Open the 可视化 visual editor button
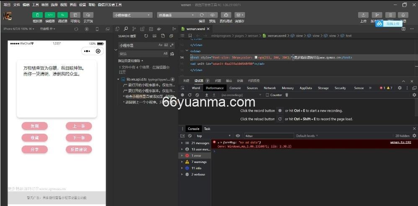418x206 pixels. [x=75, y=15]
